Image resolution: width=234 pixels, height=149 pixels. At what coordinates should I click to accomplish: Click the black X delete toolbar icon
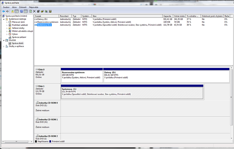34,11
